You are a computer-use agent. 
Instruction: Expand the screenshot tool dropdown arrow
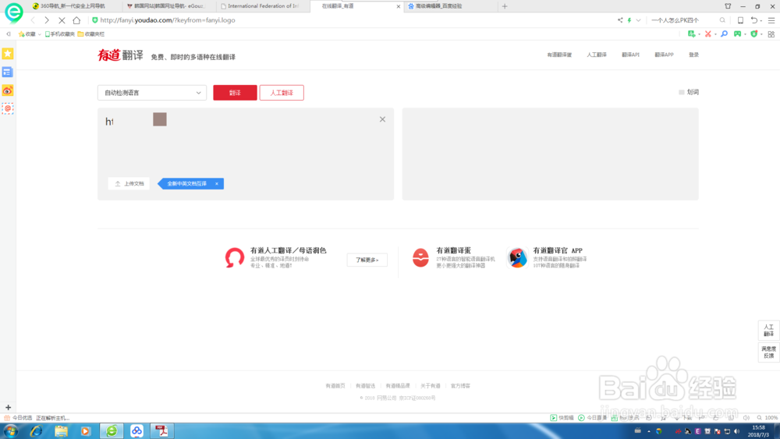click(x=715, y=34)
